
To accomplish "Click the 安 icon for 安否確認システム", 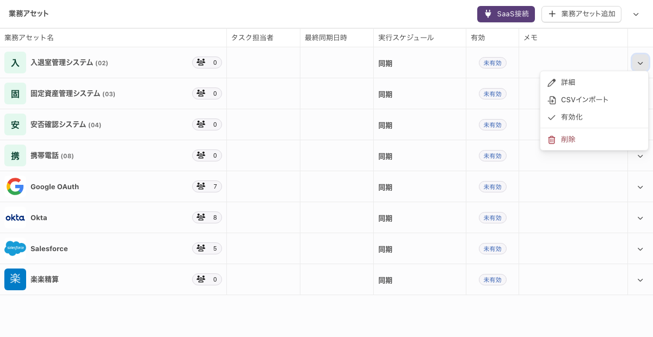I will click(x=15, y=124).
